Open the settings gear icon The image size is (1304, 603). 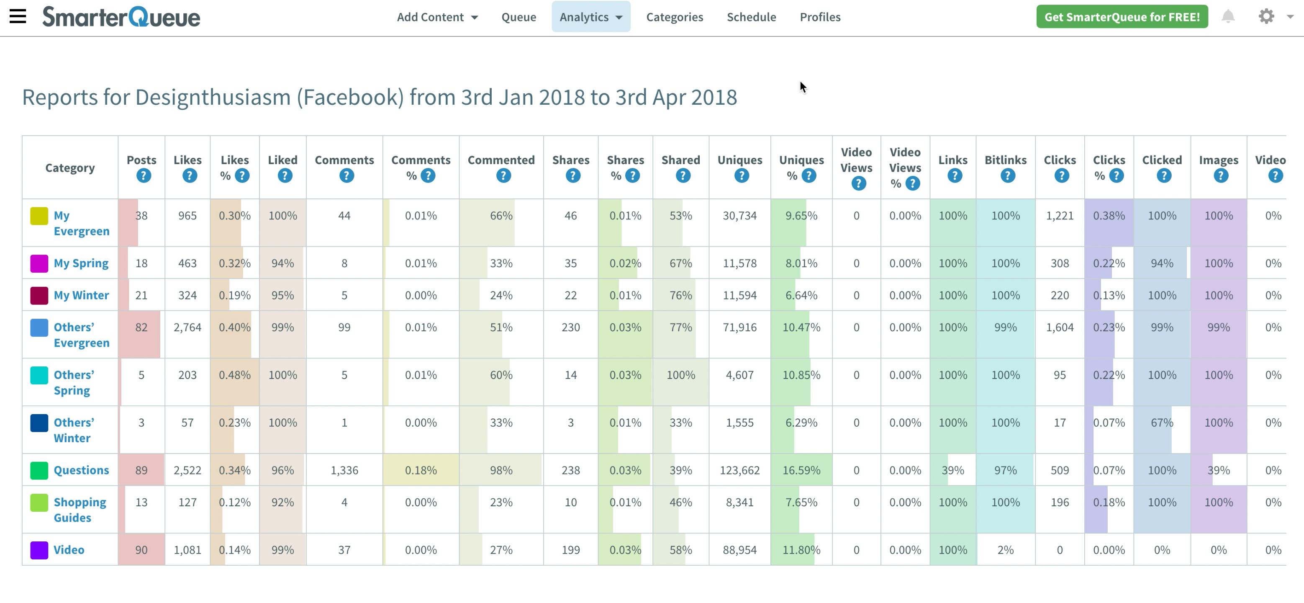pyautogui.click(x=1266, y=17)
